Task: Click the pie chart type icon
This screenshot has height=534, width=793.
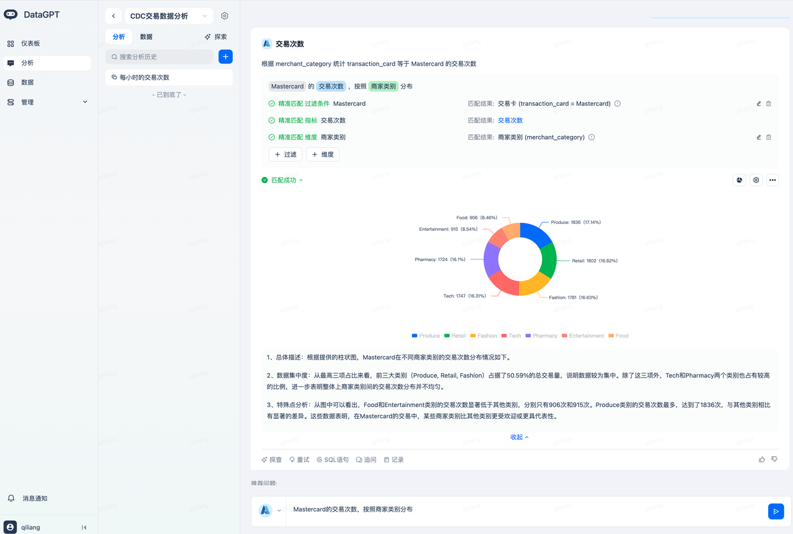Action: point(739,180)
